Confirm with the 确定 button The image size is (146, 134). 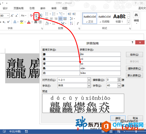[118, 118]
